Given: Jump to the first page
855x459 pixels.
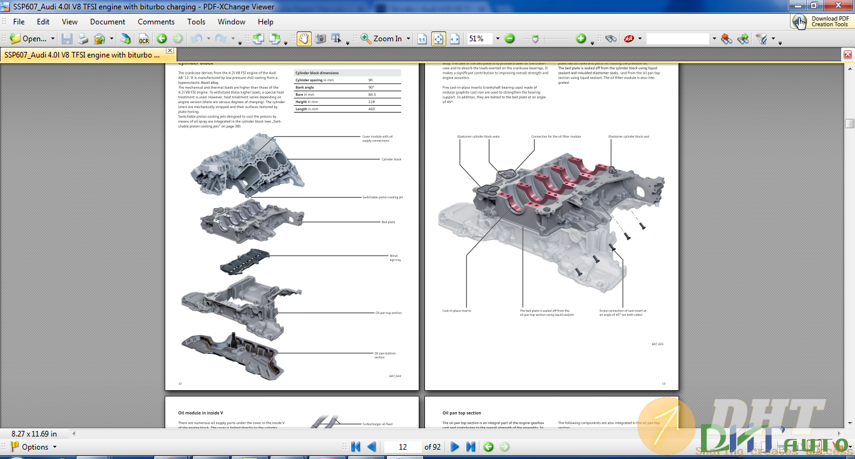Looking at the screenshot, I should [x=356, y=446].
